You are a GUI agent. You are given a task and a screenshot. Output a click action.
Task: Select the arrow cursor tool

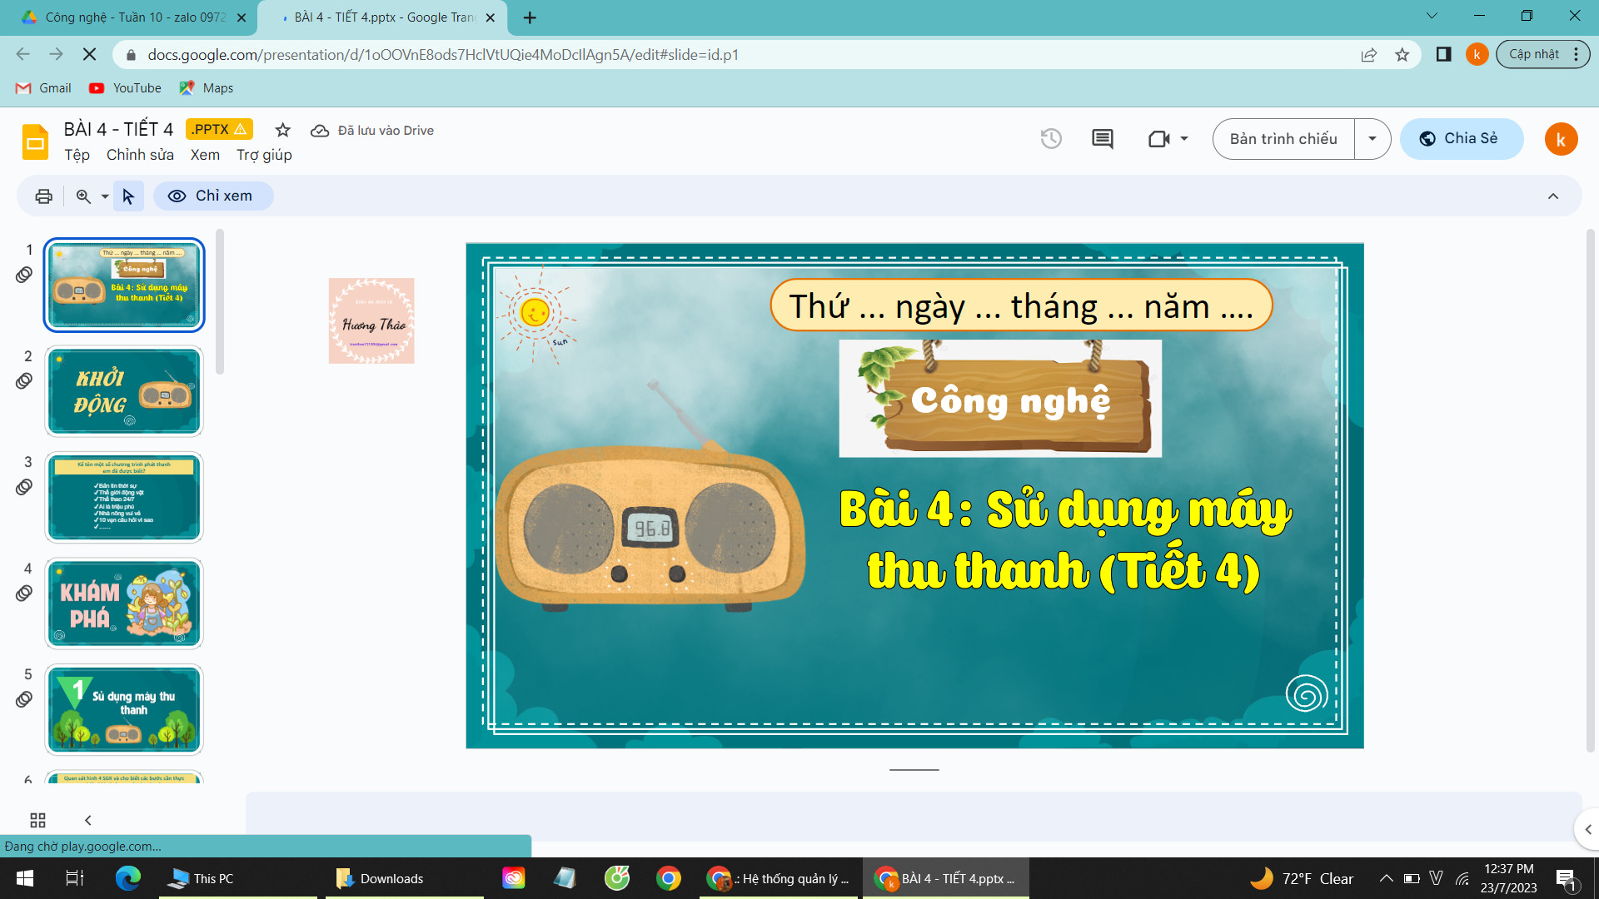[128, 196]
